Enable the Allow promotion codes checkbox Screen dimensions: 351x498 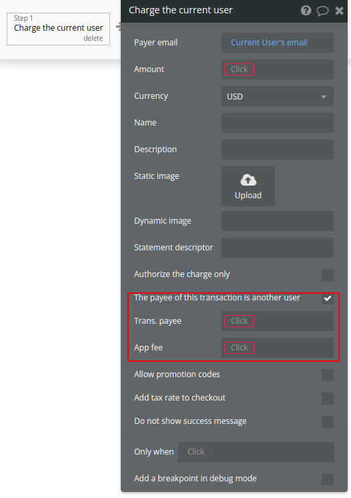[328, 375]
